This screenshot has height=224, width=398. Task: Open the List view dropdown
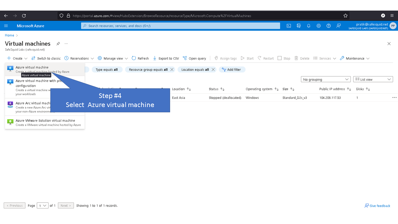pyautogui.click(x=373, y=79)
